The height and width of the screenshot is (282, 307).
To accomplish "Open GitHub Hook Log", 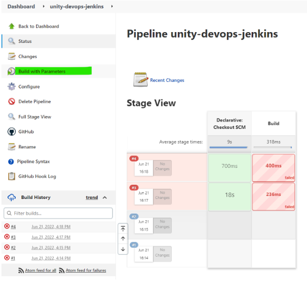I will pos(37,176).
